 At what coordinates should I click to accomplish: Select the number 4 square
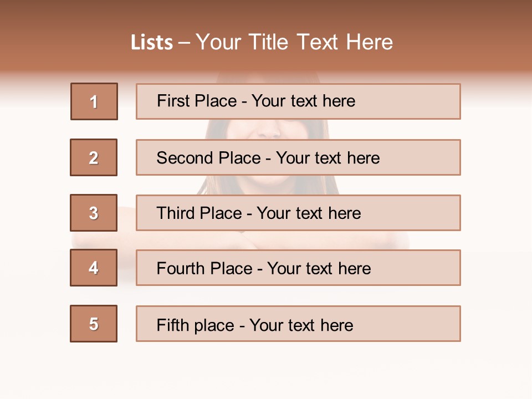(x=94, y=268)
